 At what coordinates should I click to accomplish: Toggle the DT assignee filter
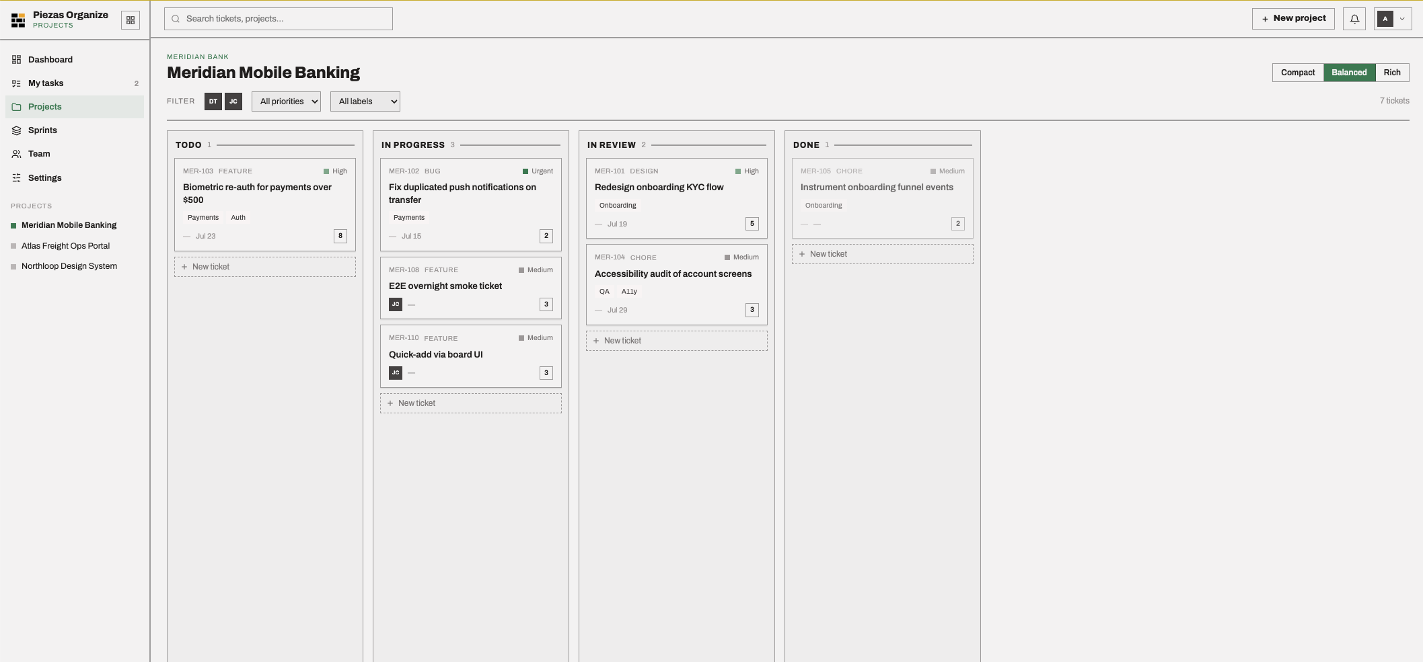click(x=213, y=101)
